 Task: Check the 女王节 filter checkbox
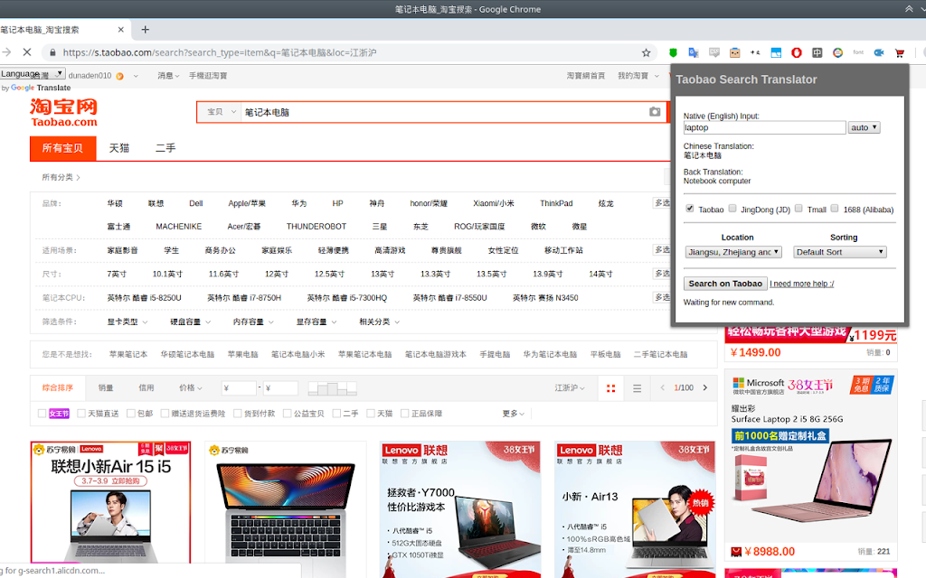pyautogui.click(x=42, y=414)
